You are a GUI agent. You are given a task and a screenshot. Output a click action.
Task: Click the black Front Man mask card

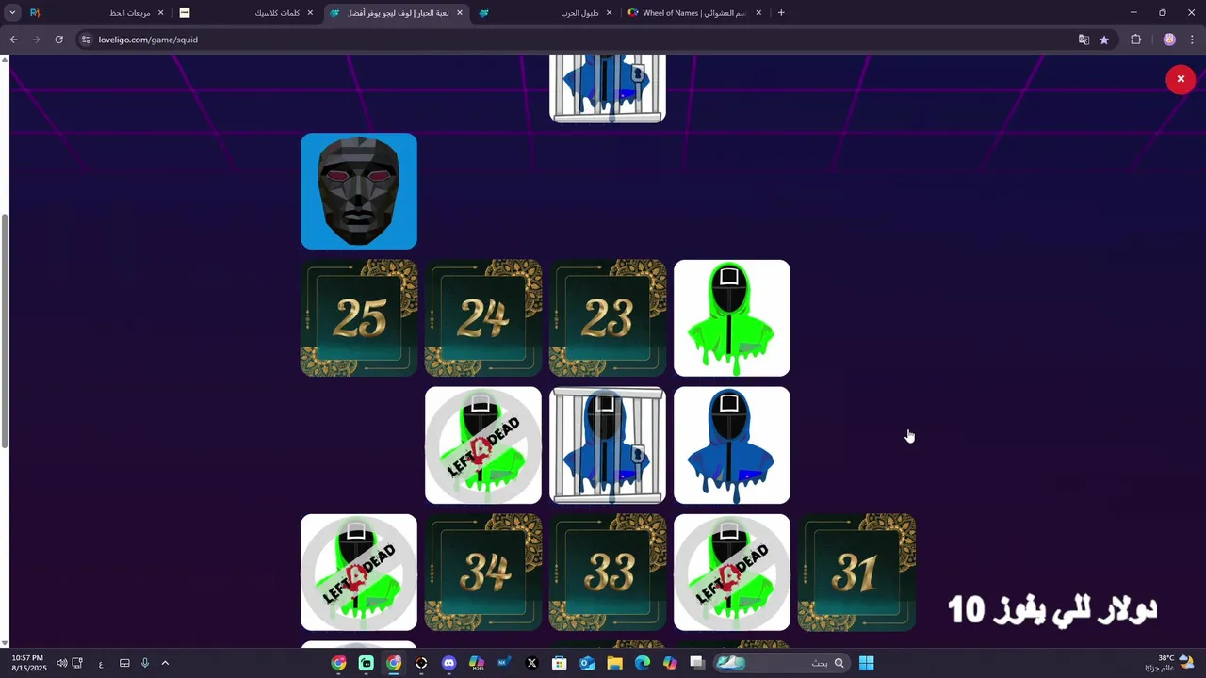359,191
